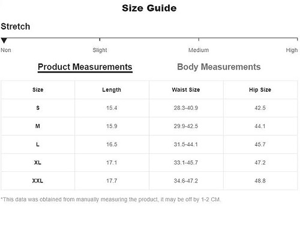Select the Size column header
This screenshot has height=242, width=300.
pyautogui.click(x=38, y=90)
